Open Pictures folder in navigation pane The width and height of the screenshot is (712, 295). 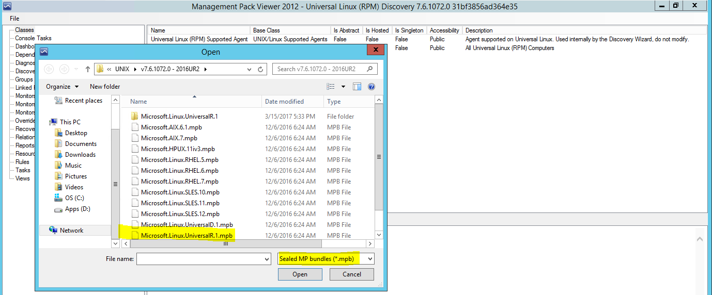(71, 176)
